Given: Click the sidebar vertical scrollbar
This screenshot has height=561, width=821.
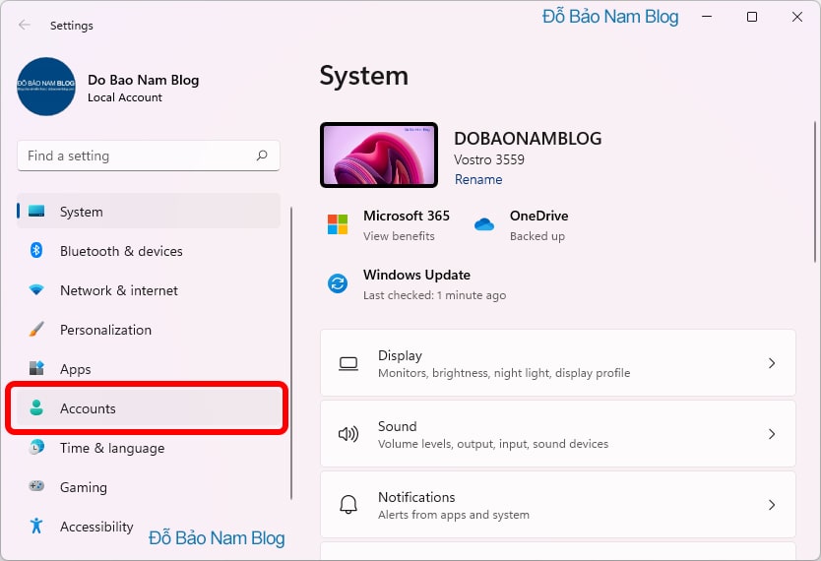Looking at the screenshot, I should pyautogui.click(x=291, y=353).
